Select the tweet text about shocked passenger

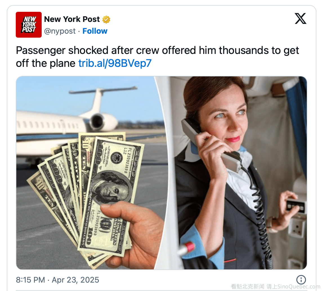click(158, 57)
